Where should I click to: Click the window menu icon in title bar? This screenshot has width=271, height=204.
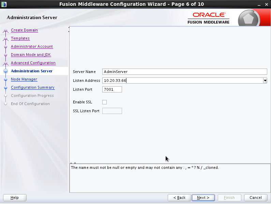[x=4, y=4]
